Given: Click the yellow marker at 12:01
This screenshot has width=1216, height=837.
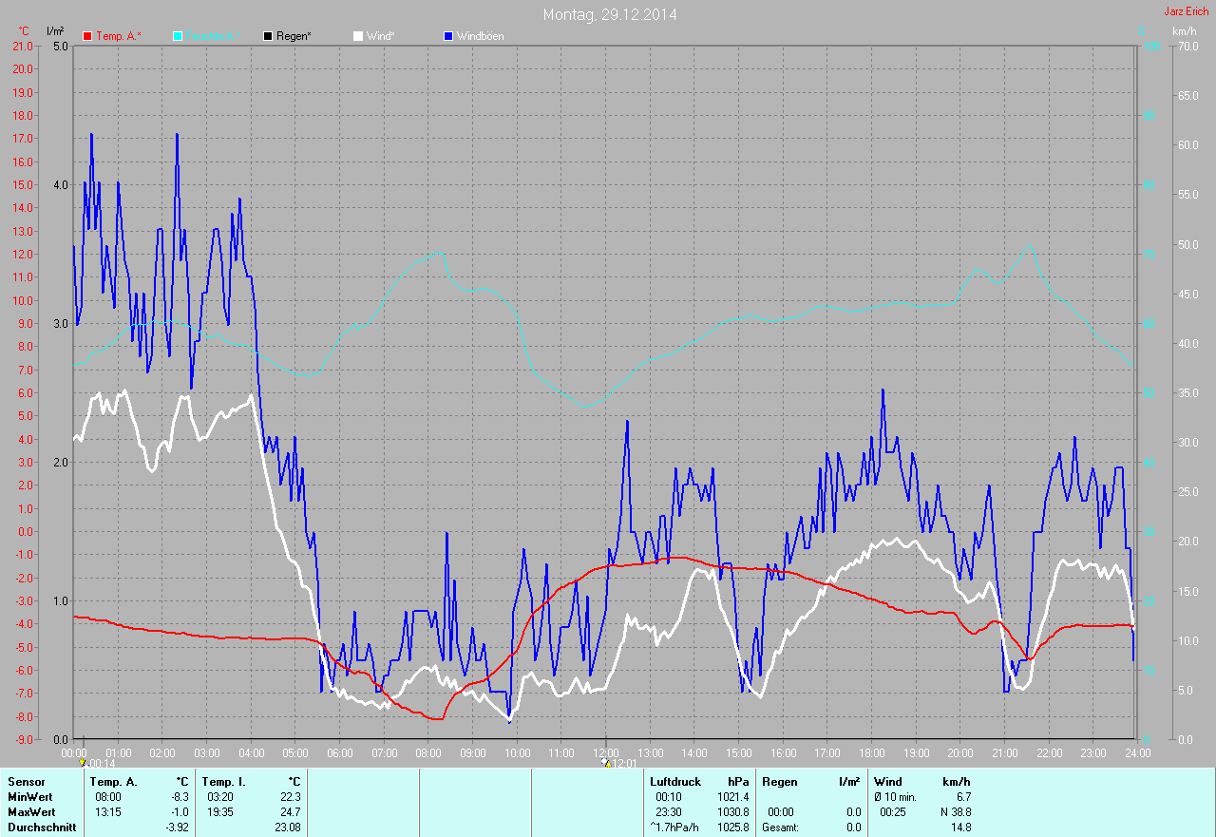Looking at the screenshot, I should tap(606, 762).
